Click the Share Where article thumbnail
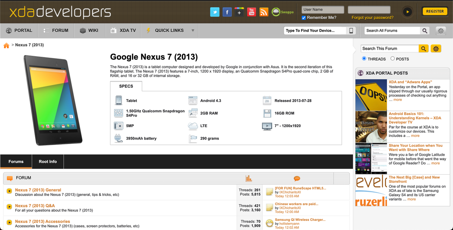Screen dimensions: 453x230 point(371,158)
